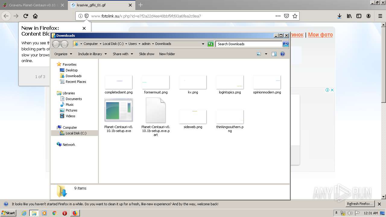Open a new Firefox tab

141,5
